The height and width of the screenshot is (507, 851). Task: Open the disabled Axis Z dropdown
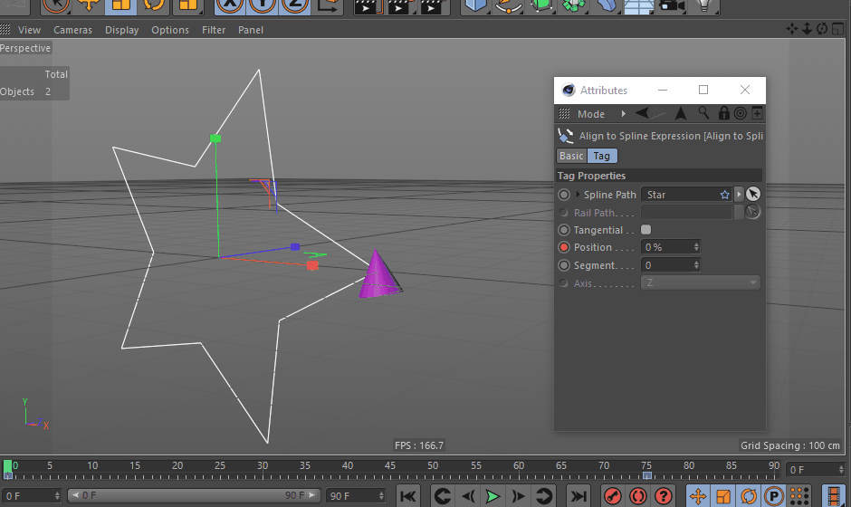pos(700,282)
